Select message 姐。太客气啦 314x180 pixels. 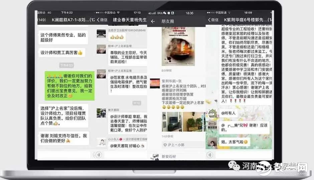234,142
